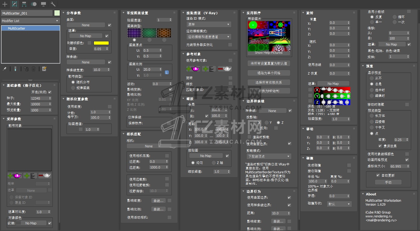The image size is (420, 231).
Task: Open Configure Modifier Sets icon
Action: tap(44, 69)
